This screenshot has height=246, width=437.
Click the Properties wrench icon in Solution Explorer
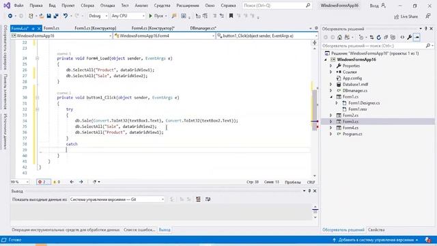(x=410, y=37)
